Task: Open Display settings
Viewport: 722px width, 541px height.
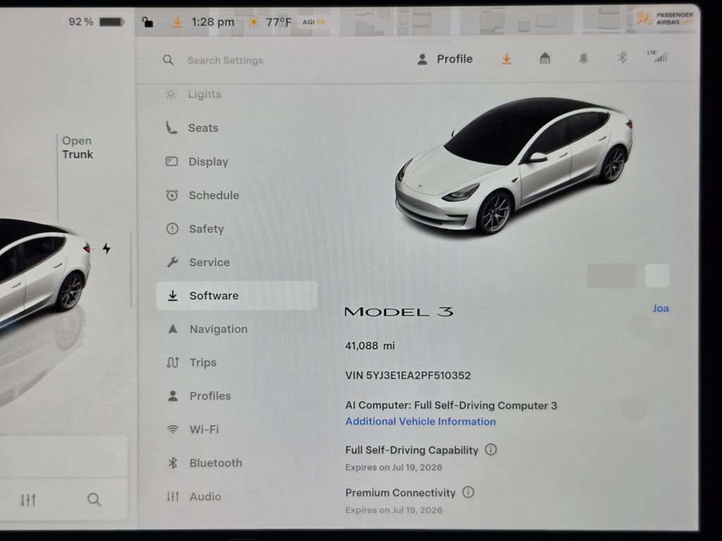Action: pyautogui.click(x=197, y=161)
